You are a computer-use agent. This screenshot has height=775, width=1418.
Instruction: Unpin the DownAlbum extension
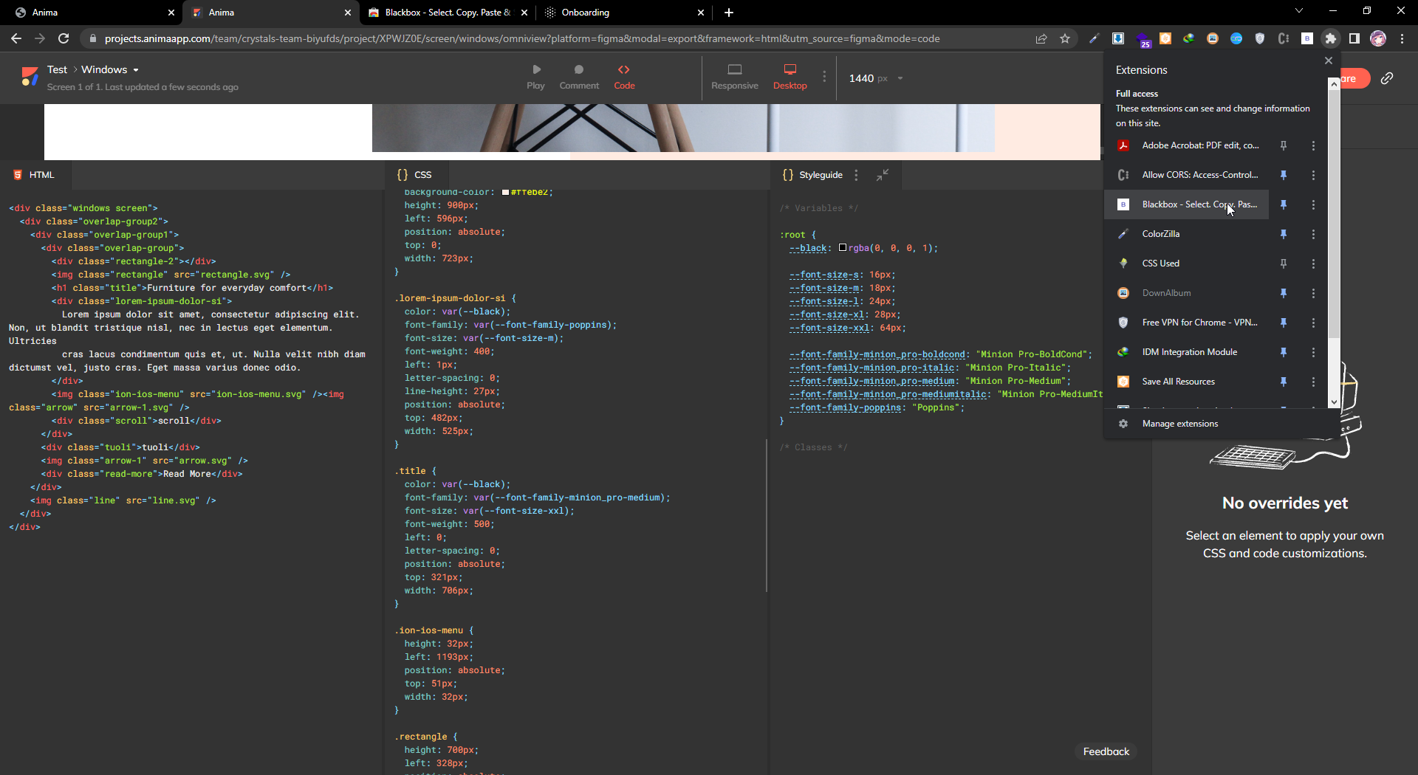click(1284, 293)
